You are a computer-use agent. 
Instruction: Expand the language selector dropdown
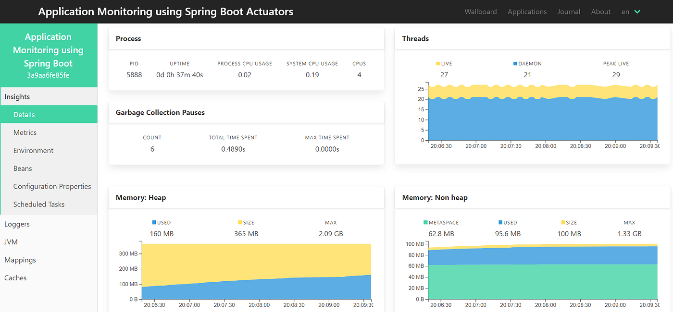pyautogui.click(x=631, y=12)
